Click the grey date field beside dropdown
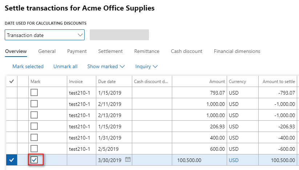Viewport: 299px width, 170px height. pos(119,35)
